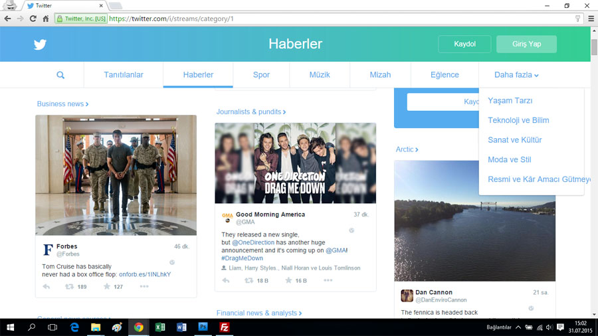Open the One Direction Drag Me Down image
The image size is (598, 336).
tap(295, 163)
